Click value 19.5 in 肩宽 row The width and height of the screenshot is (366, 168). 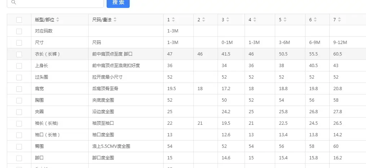171,89
